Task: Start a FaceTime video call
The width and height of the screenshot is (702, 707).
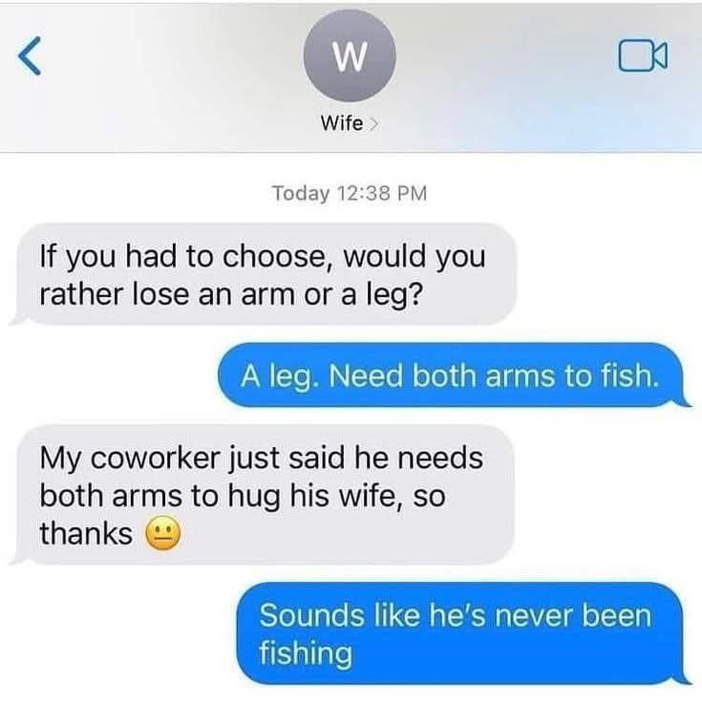Action: (643, 55)
